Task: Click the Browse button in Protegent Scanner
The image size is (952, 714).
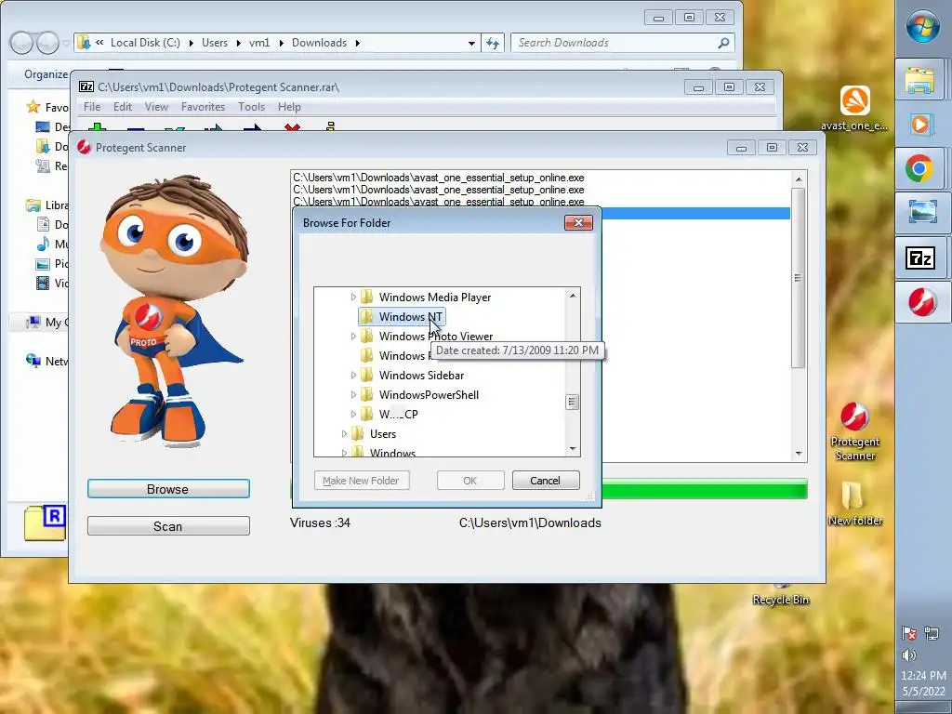Action: tap(168, 489)
